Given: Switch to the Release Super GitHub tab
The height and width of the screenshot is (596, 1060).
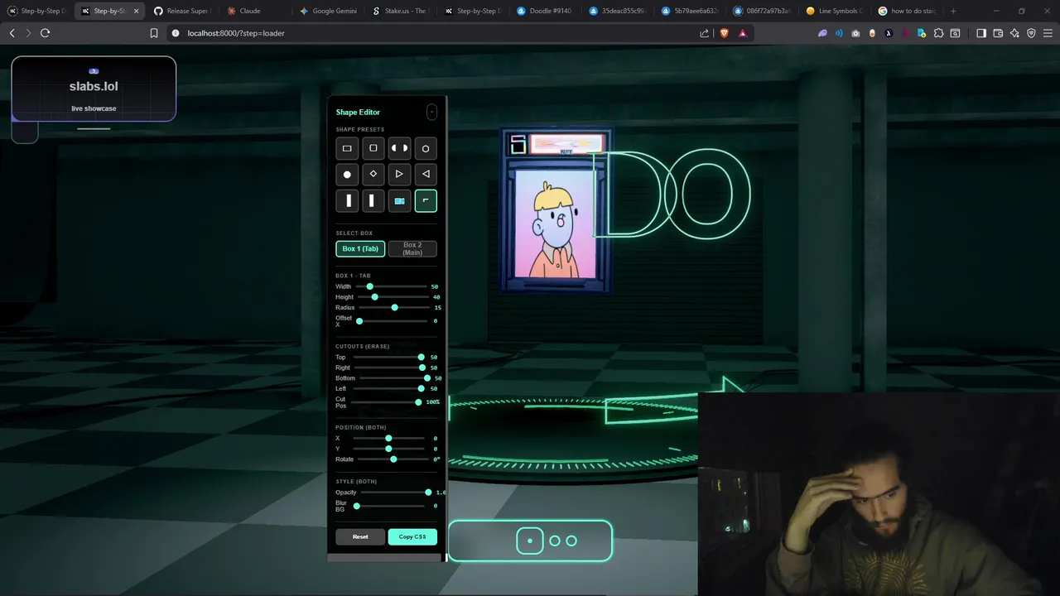Looking at the screenshot, I should coord(181,11).
